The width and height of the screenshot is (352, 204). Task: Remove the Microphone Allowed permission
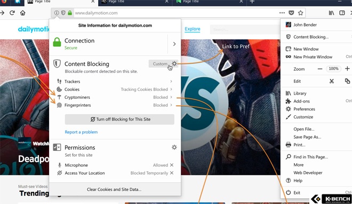(172, 165)
